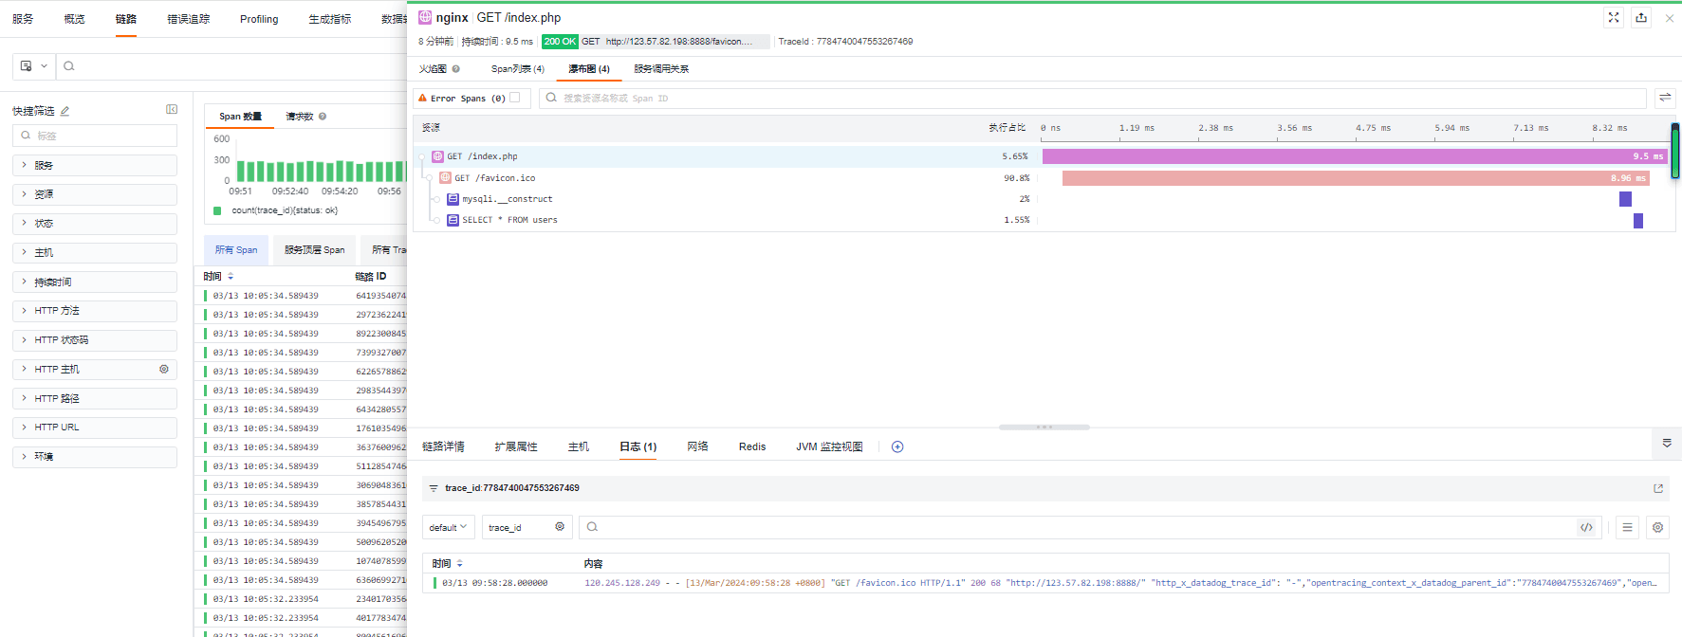This screenshot has width=1682, height=637.
Task: Expand the 服务 filter group
Action: coord(95,165)
